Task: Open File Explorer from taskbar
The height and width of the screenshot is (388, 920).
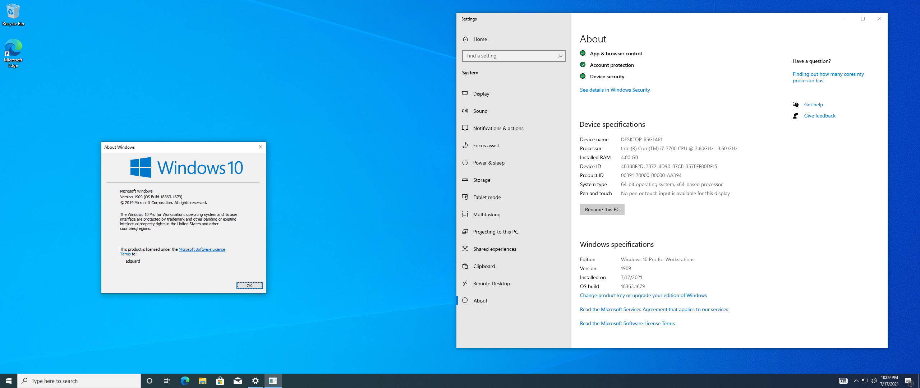Action: tap(202, 381)
